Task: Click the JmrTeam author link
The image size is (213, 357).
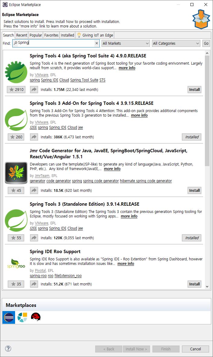Action: pyautogui.click(x=42, y=175)
